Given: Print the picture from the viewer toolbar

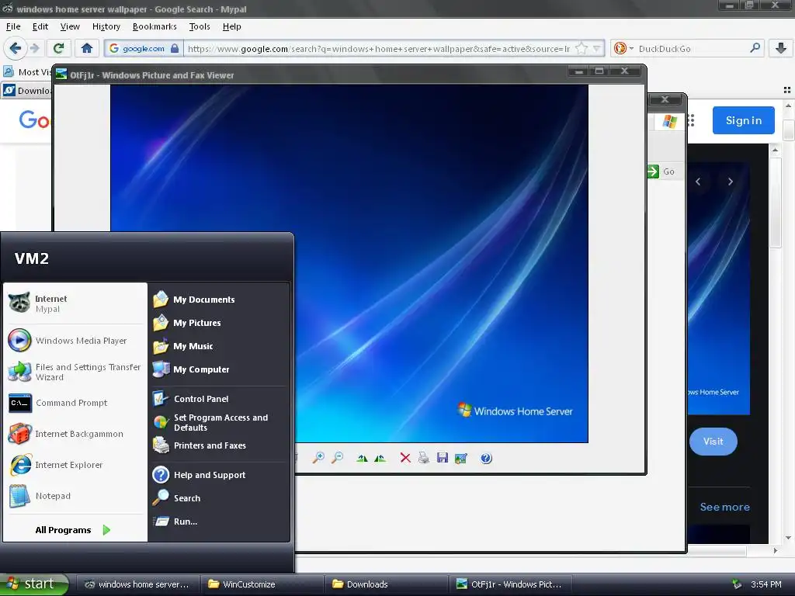Looking at the screenshot, I should point(424,458).
